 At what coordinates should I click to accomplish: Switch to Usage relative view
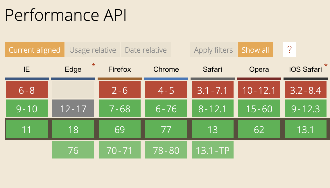click(x=93, y=50)
